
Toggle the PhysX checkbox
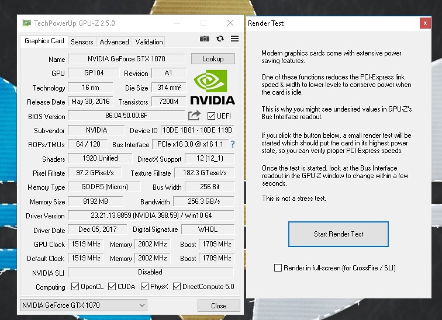[x=144, y=287]
